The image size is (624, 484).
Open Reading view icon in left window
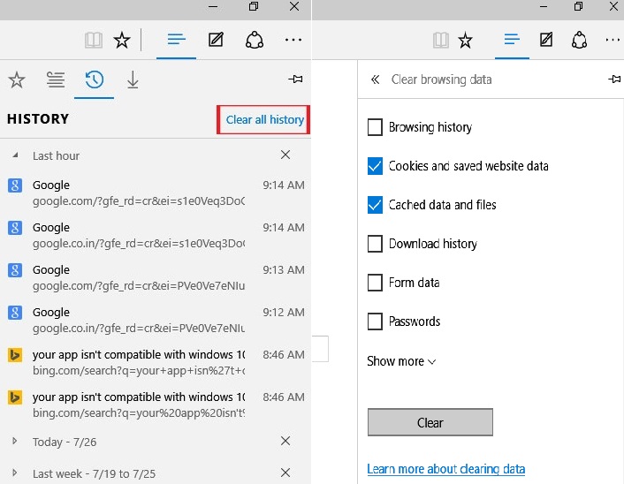pyautogui.click(x=94, y=40)
